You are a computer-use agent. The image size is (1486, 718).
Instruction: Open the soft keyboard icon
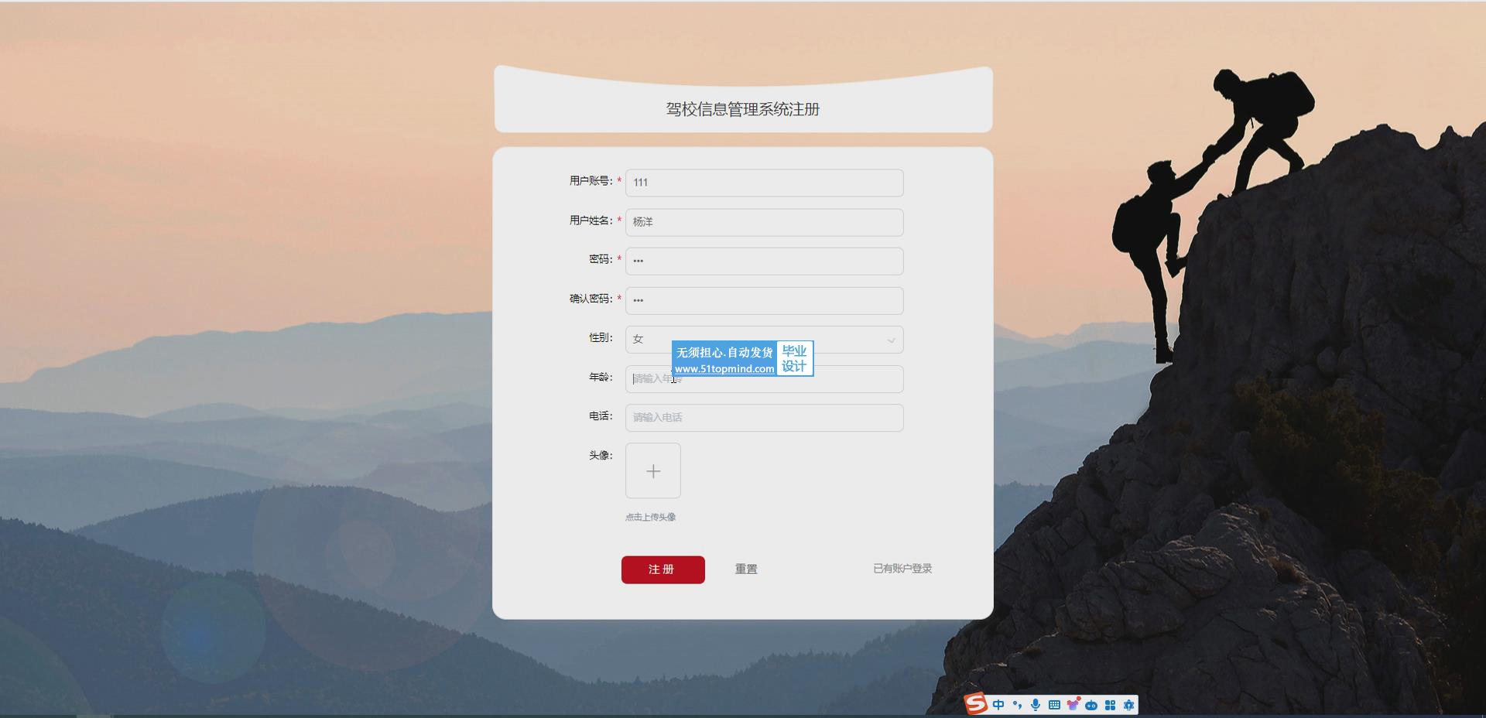[x=1054, y=705]
